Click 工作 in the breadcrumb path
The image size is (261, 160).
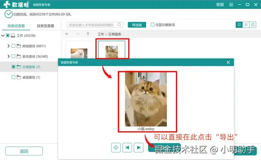(x=101, y=34)
